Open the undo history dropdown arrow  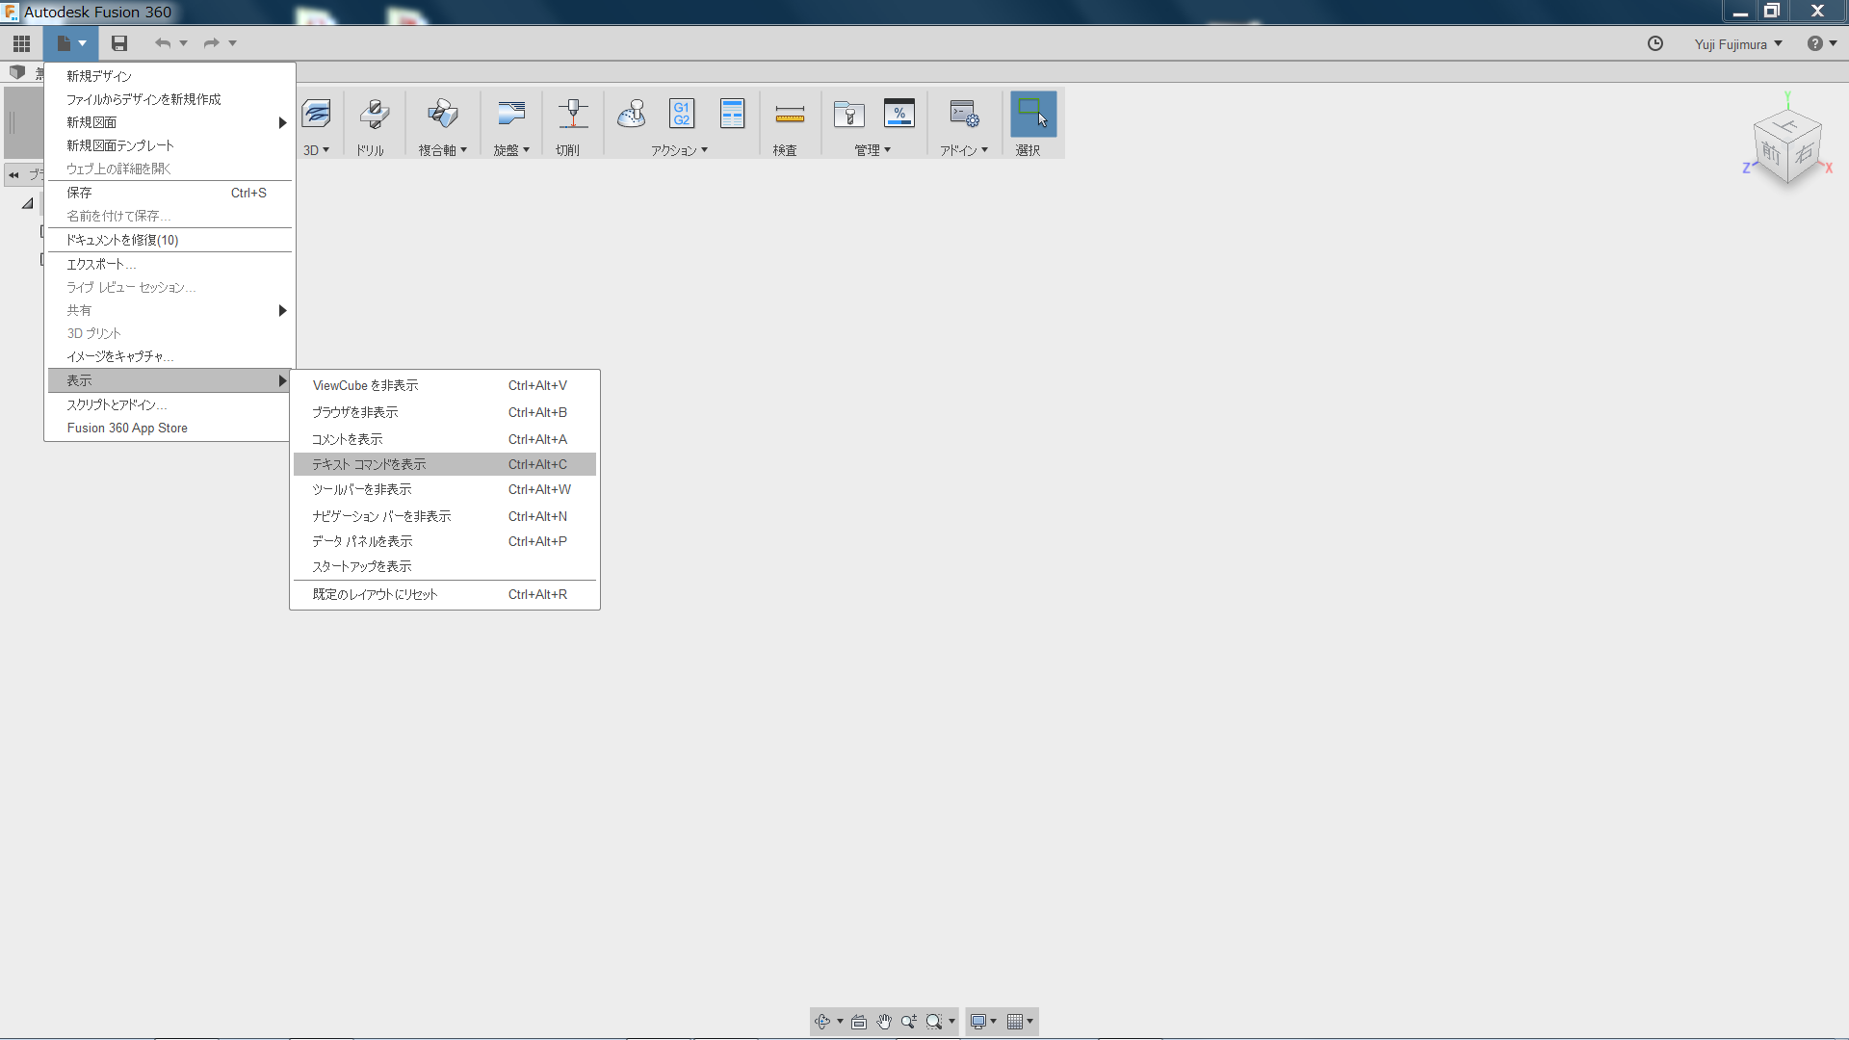click(183, 43)
